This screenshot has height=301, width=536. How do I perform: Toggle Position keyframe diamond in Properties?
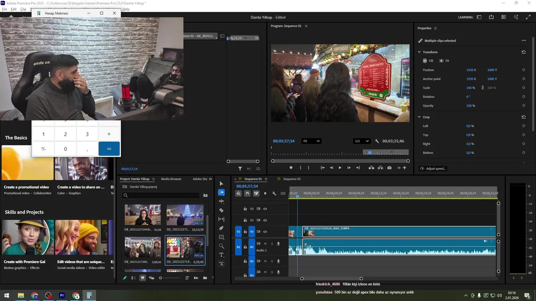pyautogui.click(x=523, y=70)
